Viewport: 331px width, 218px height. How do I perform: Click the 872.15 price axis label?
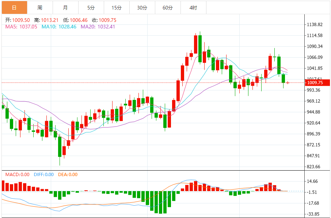[313, 145]
